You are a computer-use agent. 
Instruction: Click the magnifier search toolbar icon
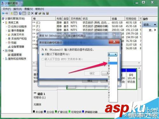44,13
